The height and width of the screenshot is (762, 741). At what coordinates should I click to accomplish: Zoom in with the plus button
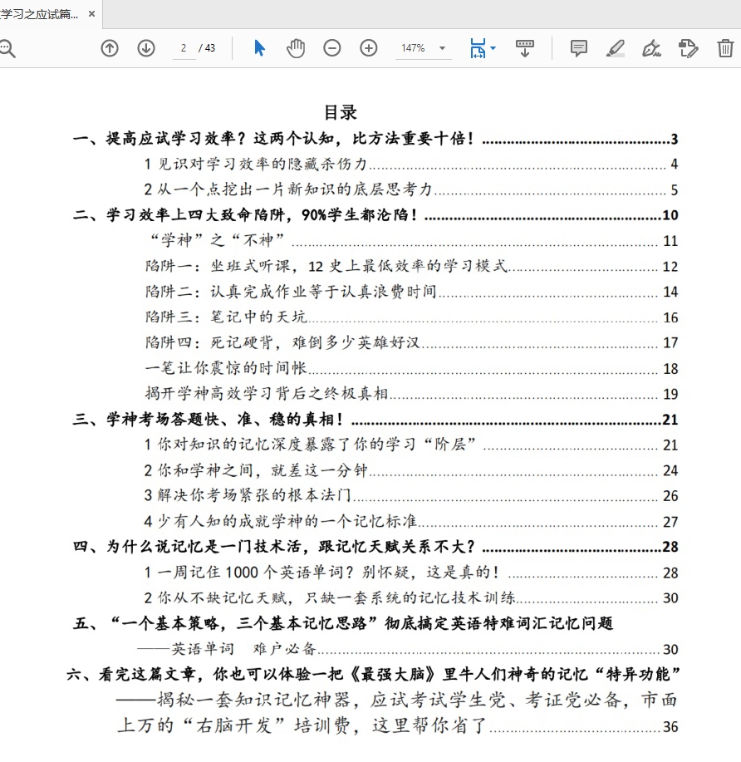point(369,48)
